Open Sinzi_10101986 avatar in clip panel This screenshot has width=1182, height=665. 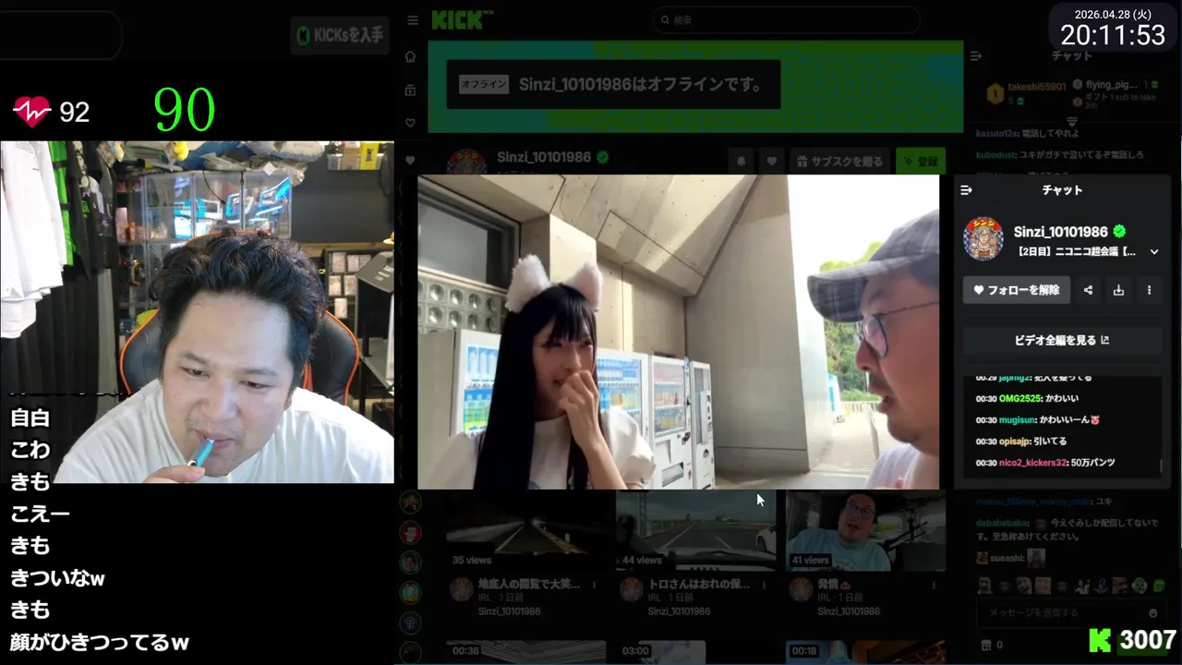pyautogui.click(x=983, y=240)
